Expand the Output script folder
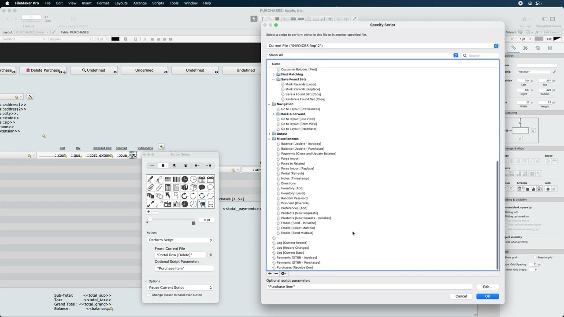This screenshot has height=317, width=564. (269, 134)
